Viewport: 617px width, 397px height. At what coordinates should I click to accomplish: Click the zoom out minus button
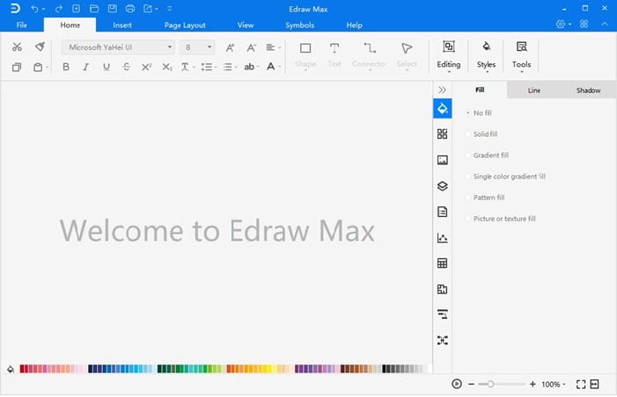point(471,384)
